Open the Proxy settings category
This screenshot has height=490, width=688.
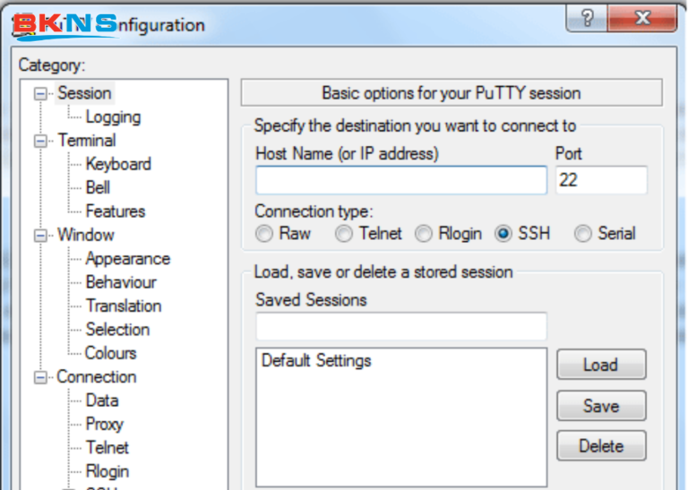click(104, 424)
